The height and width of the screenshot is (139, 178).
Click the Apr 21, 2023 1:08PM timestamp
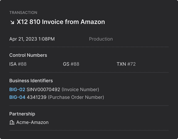pos(32,39)
